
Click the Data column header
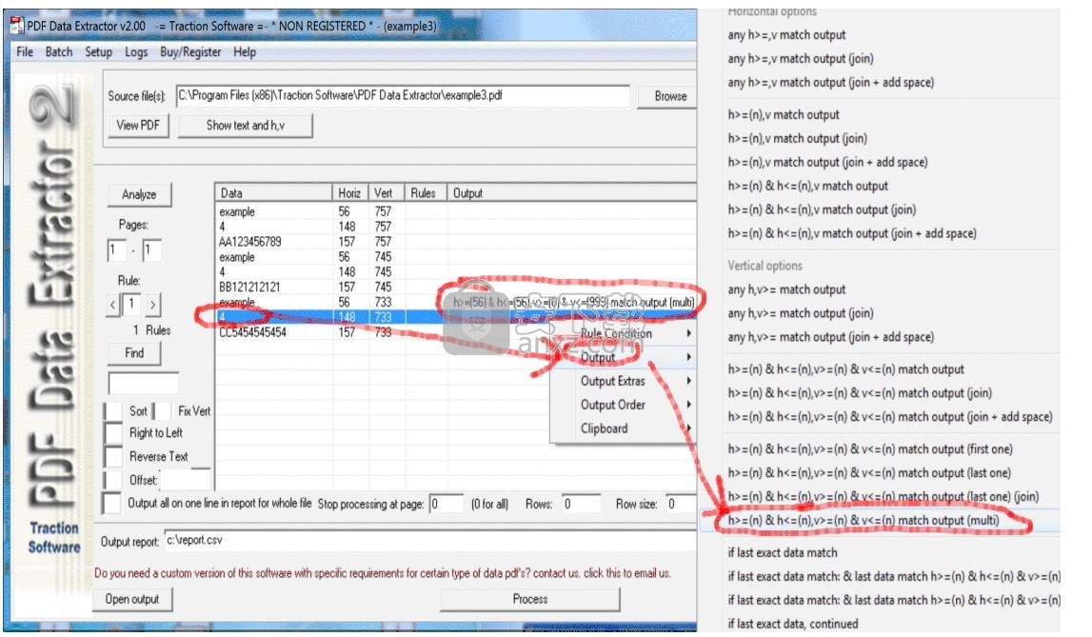coord(273,193)
